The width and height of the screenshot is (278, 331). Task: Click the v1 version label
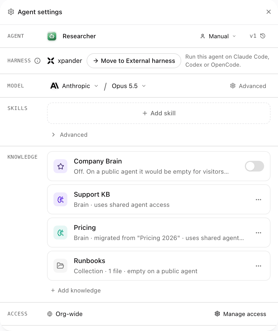[253, 36]
